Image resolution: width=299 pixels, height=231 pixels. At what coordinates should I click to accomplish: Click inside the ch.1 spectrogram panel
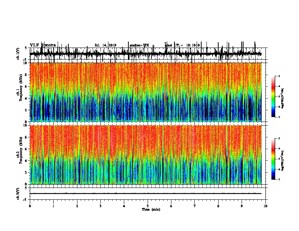146,92
